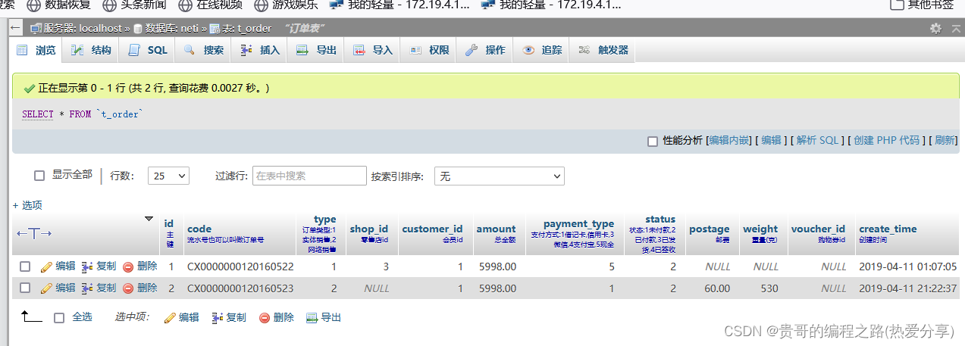The image size is (965, 346).
Task: Click the 解析 SQL link
Action: [818, 141]
